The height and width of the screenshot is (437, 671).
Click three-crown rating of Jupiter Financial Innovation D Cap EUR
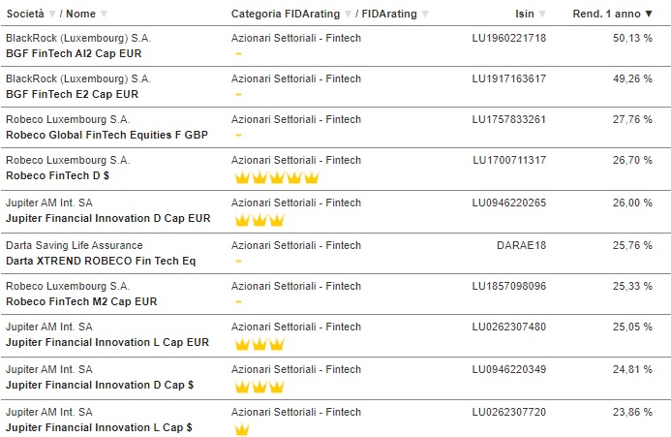(259, 220)
